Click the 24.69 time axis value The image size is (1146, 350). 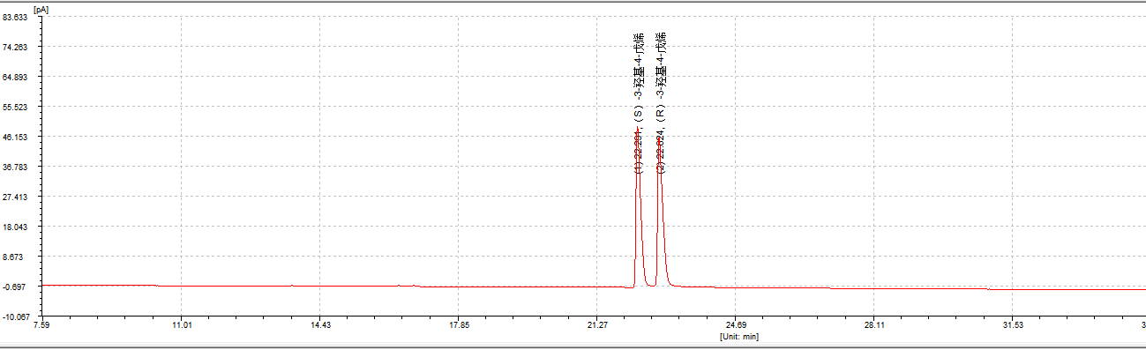(736, 326)
